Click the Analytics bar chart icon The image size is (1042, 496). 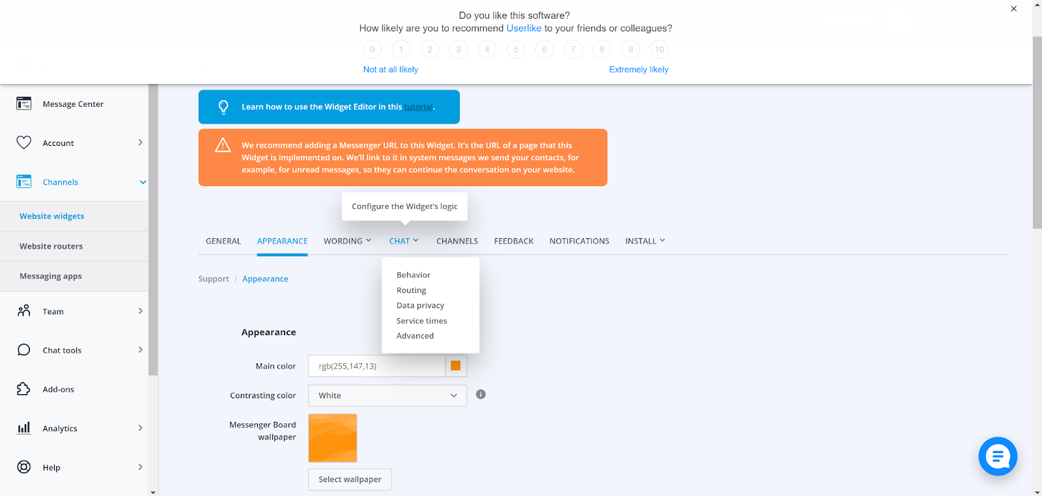pyautogui.click(x=24, y=428)
